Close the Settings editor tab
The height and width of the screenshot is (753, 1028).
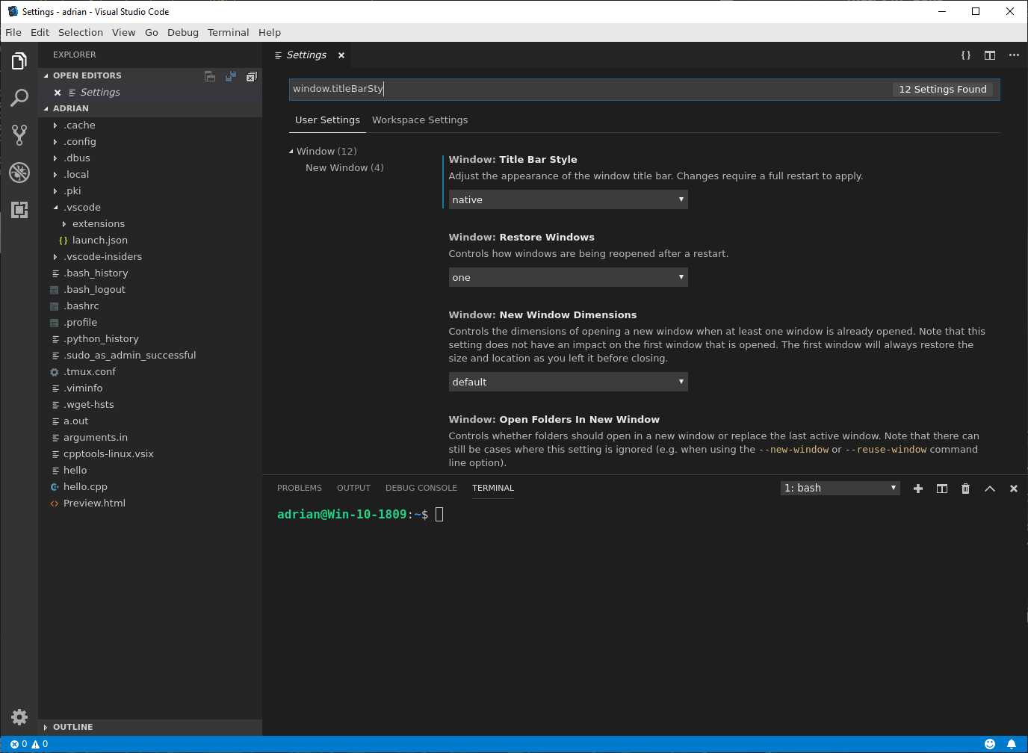point(341,55)
